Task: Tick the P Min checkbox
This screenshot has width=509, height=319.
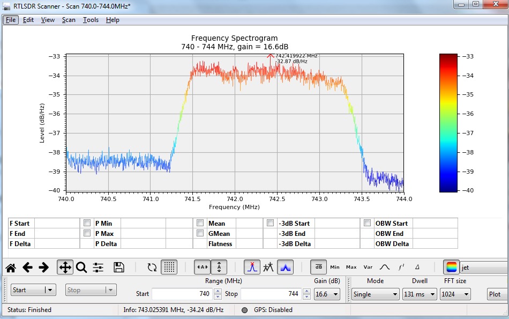Action: coord(87,223)
